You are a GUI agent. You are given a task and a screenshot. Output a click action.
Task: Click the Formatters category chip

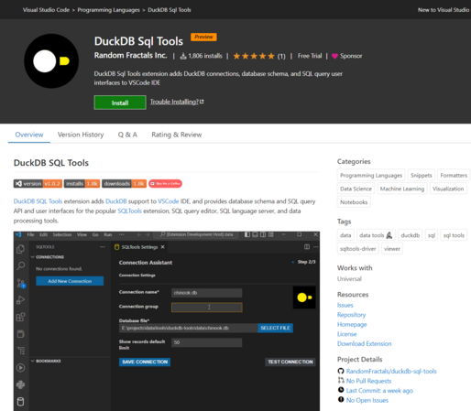point(454,175)
